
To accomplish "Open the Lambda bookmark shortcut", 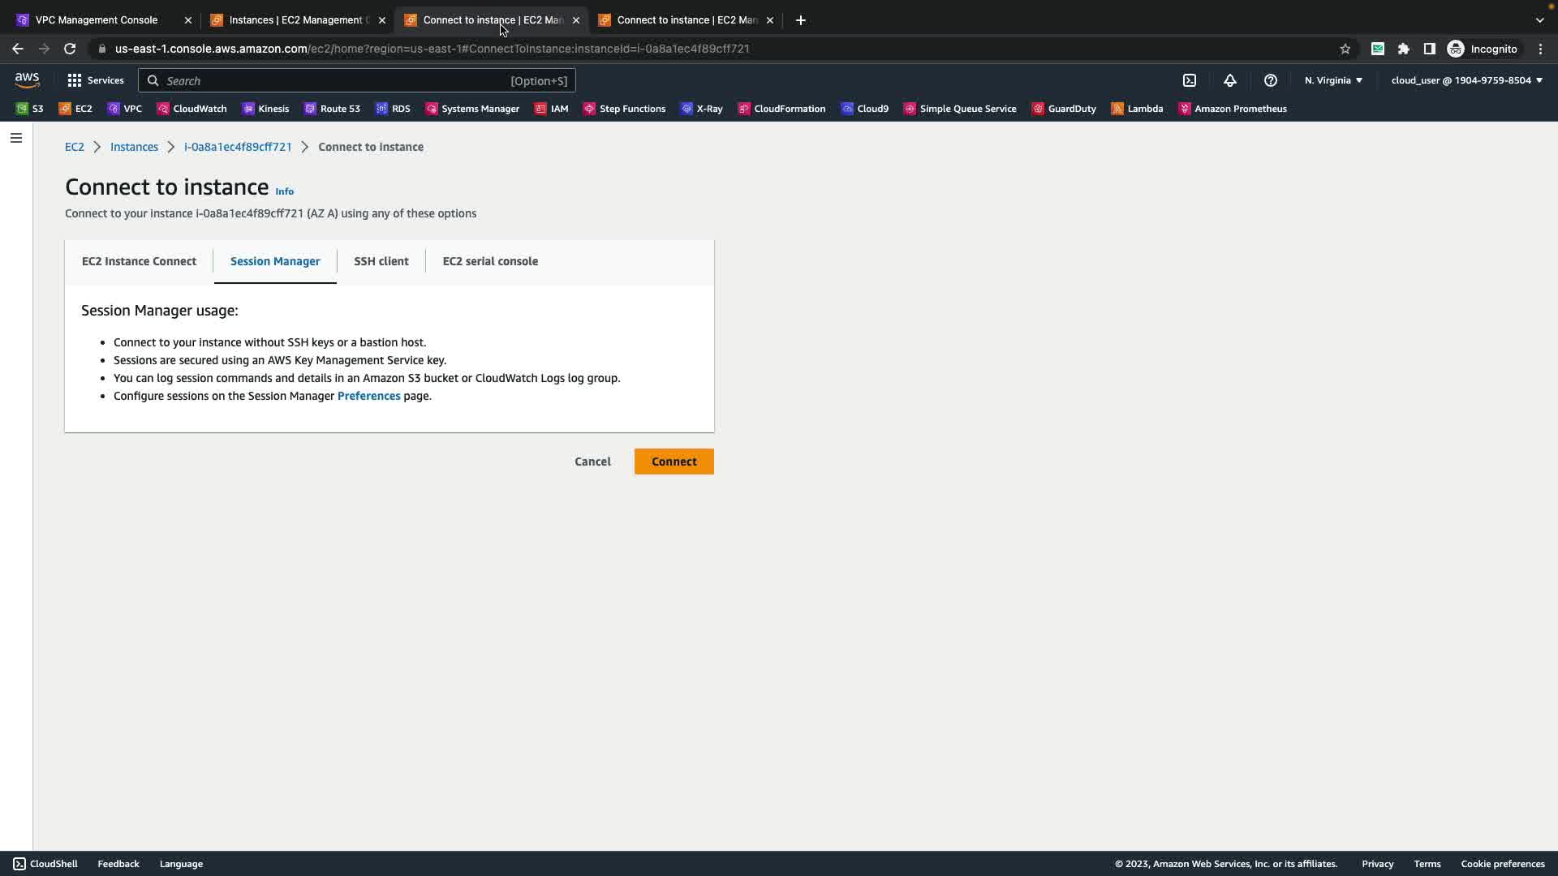I will pyautogui.click(x=1137, y=109).
